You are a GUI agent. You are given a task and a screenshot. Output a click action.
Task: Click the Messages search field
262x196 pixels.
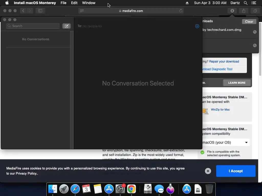[33, 26]
